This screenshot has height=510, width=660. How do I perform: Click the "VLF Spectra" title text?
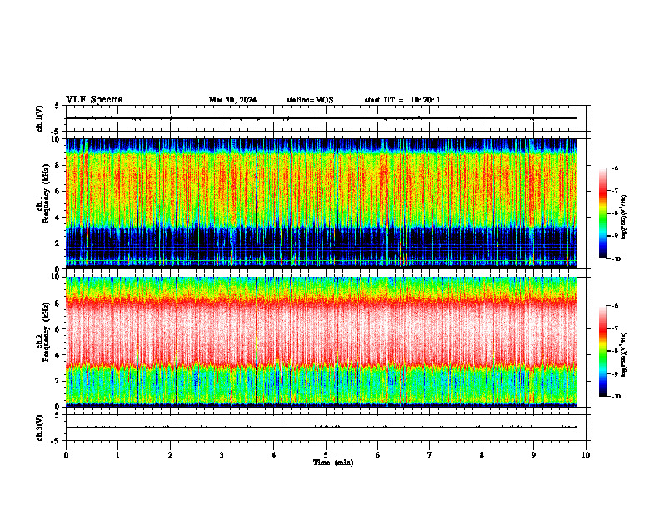click(94, 100)
